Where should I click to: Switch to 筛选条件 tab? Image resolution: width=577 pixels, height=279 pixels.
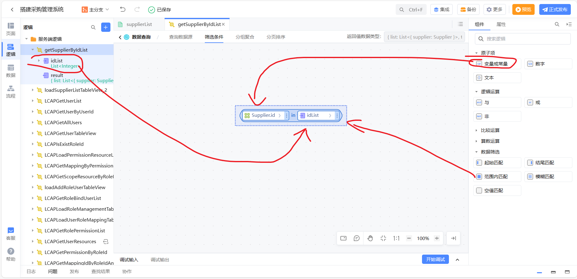(214, 37)
